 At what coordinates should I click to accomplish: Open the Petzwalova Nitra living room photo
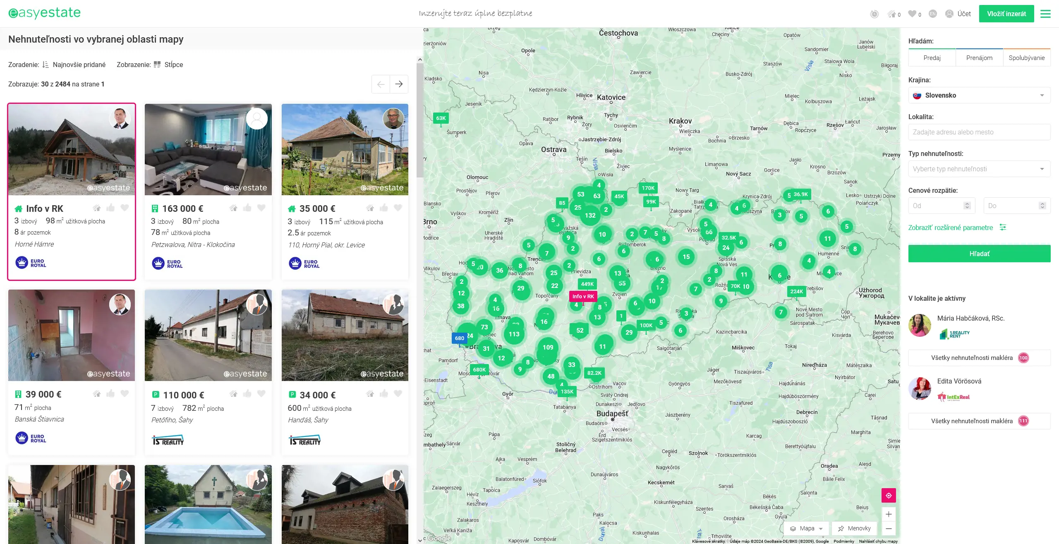click(208, 149)
